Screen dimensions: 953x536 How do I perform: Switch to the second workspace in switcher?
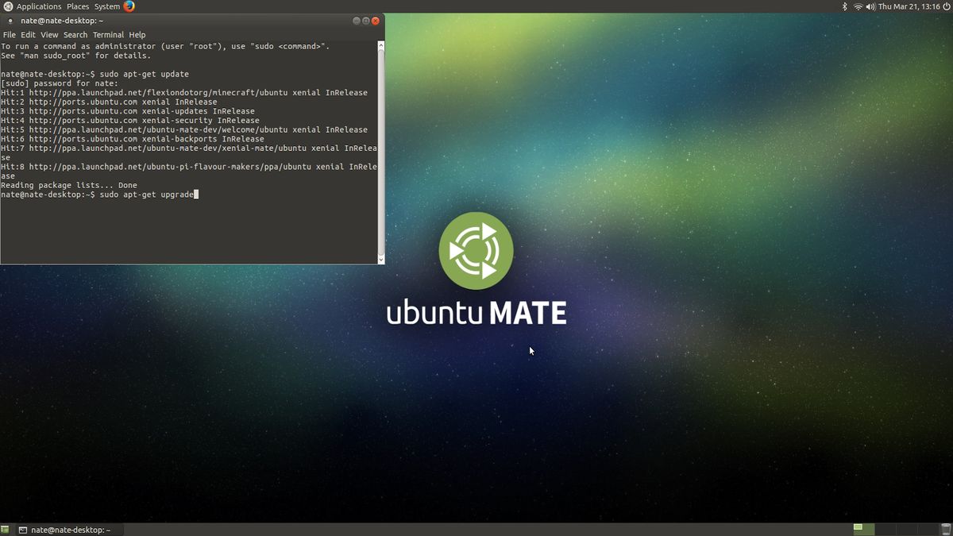pos(885,529)
